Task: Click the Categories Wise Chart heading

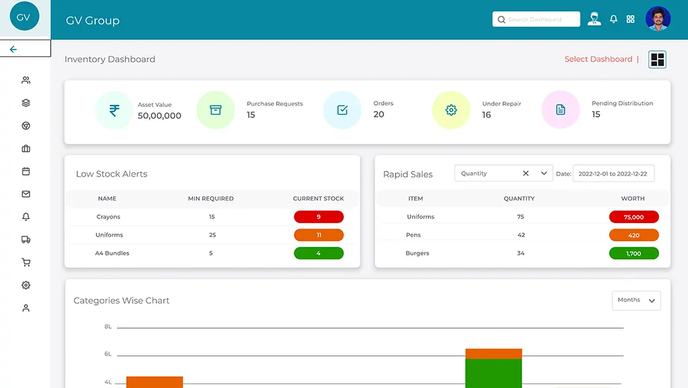Action: coord(121,301)
